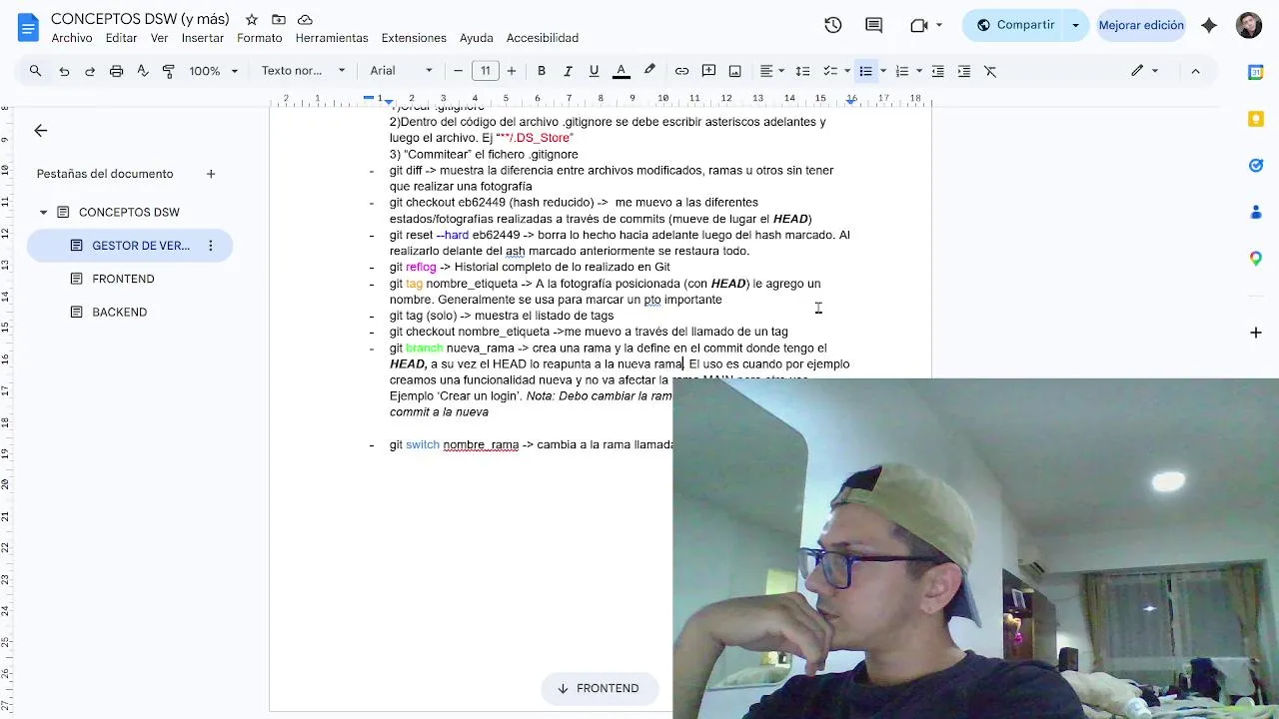Open the zoom 100% dropdown

point(214,71)
